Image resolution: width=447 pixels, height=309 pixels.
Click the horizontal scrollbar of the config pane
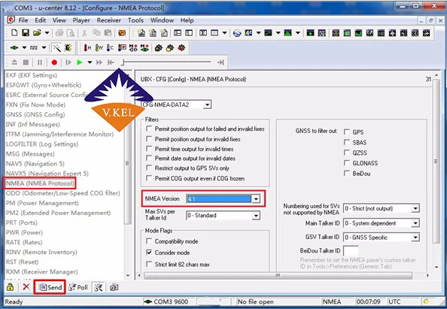[x=278, y=275]
